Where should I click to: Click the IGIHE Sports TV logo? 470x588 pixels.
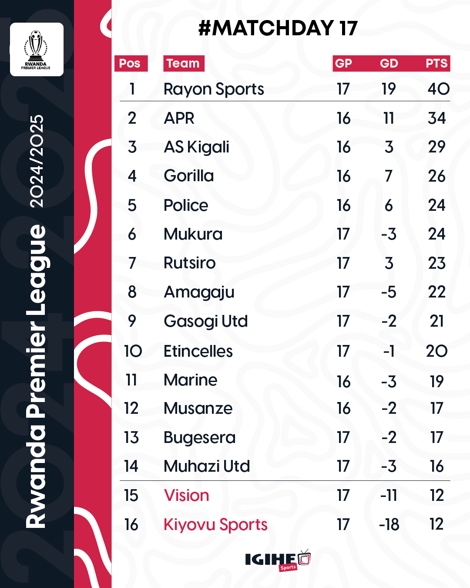pyautogui.click(x=278, y=560)
